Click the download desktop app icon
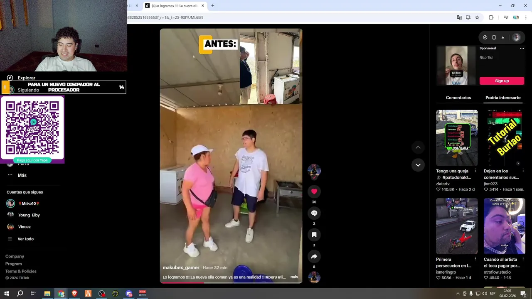 tap(502, 37)
